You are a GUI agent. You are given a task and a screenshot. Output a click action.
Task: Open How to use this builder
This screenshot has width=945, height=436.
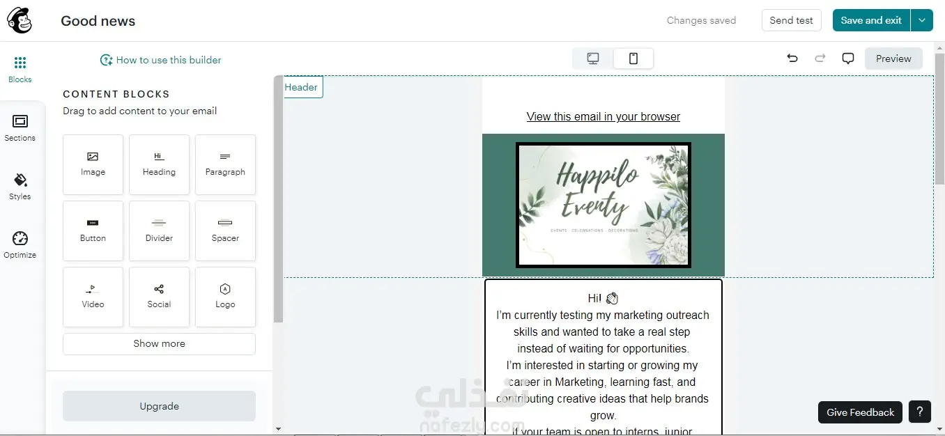coord(161,60)
